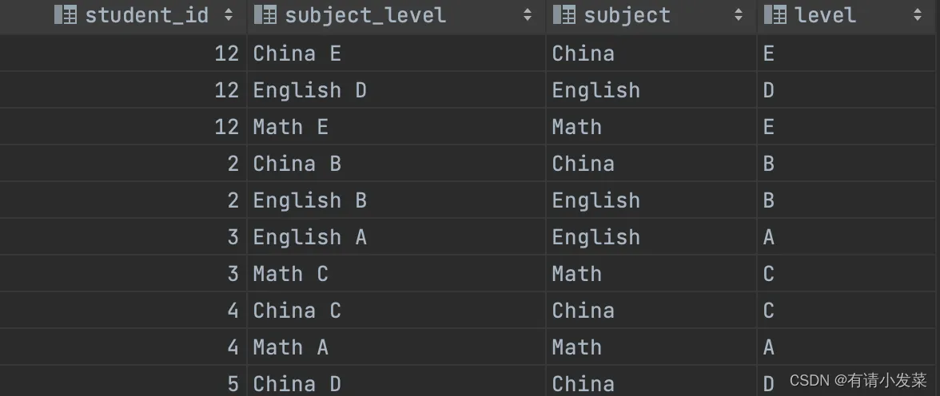Toggle sort arrows on level column
This screenshot has height=396, width=940.
pyautogui.click(x=918, y=14)
